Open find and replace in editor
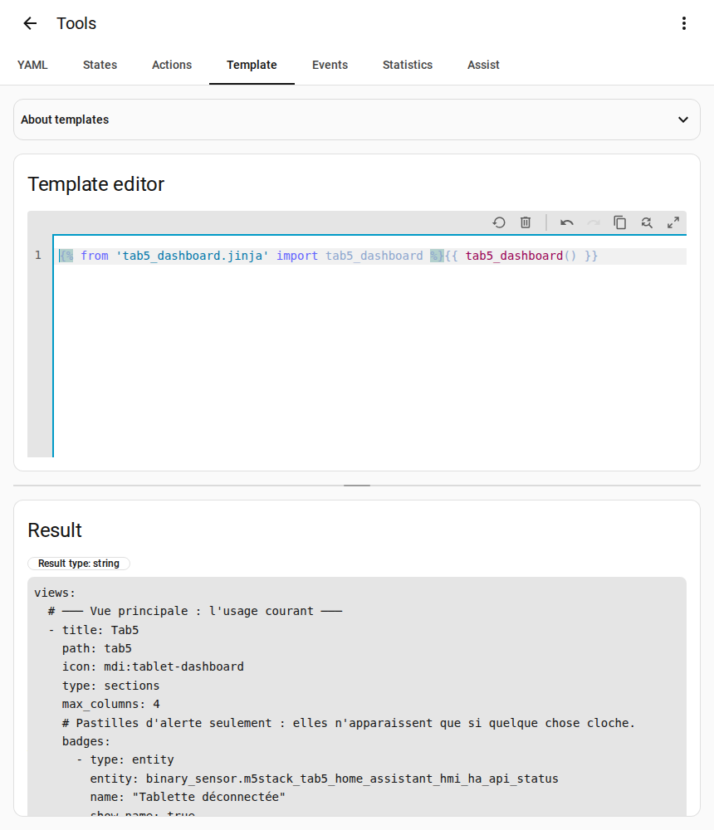714x830 pixels. (647, 222)
